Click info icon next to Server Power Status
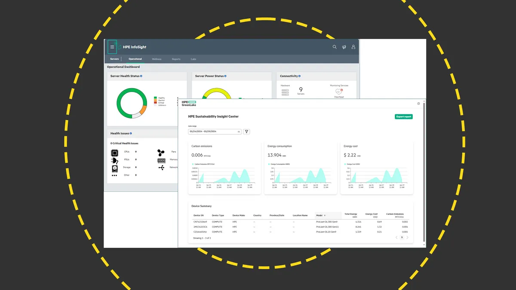 tap(225, 76)
